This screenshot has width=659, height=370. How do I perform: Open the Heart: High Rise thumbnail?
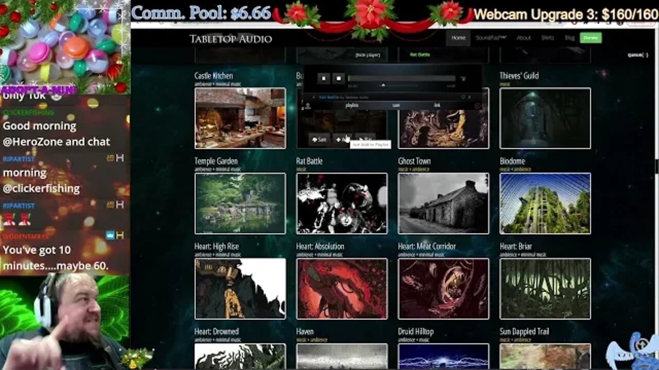tap(240, 289)
